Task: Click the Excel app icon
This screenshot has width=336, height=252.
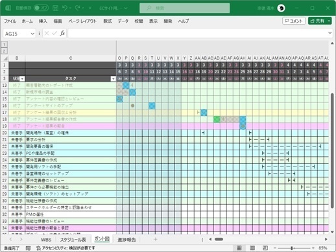Action: coord(8,8)
